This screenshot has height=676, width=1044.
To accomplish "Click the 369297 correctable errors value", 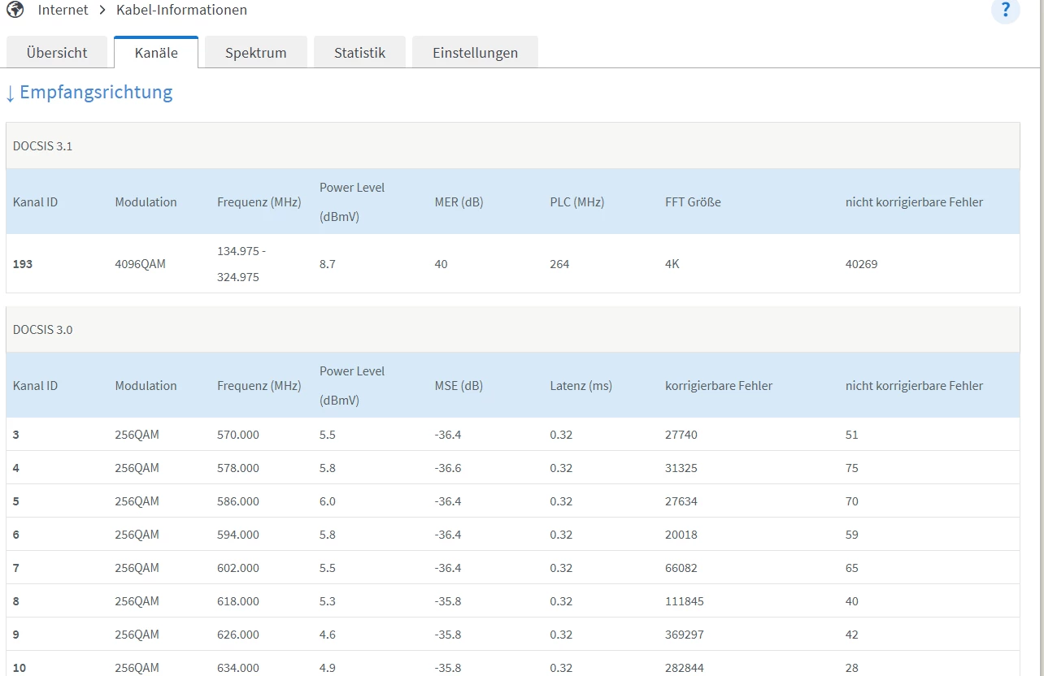I will point(685,635).
